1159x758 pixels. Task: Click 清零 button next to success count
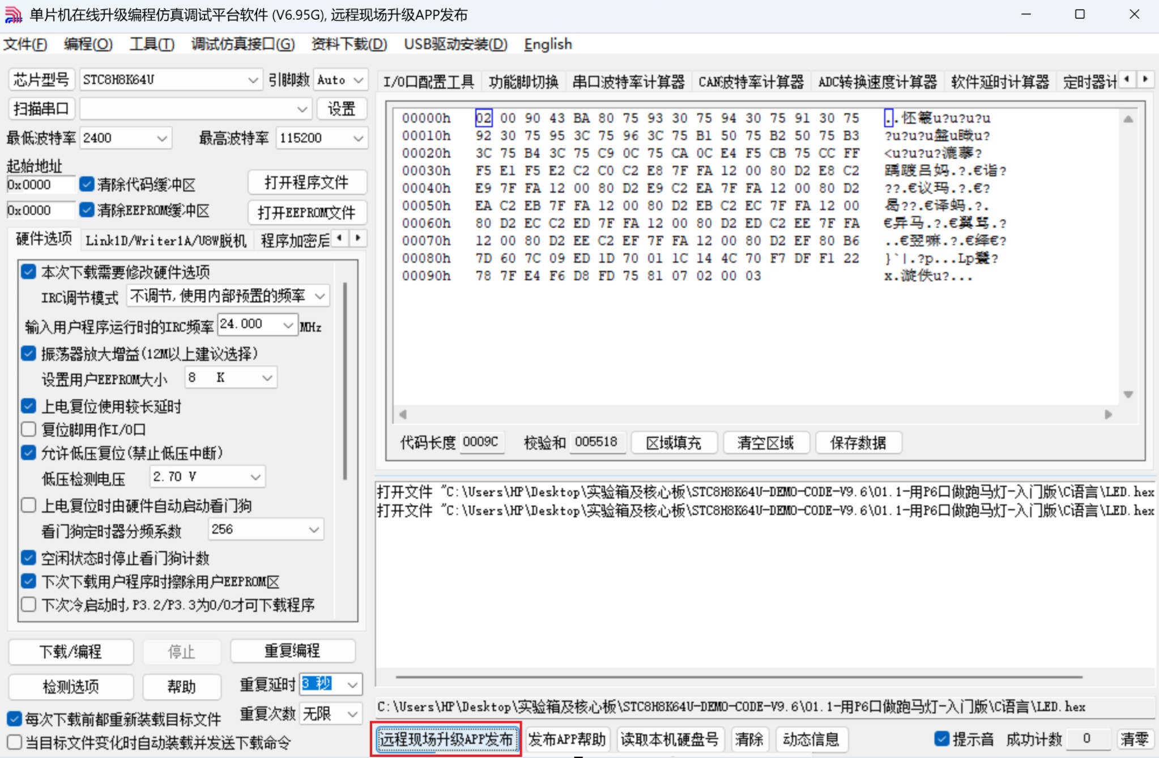(1135, 739)
